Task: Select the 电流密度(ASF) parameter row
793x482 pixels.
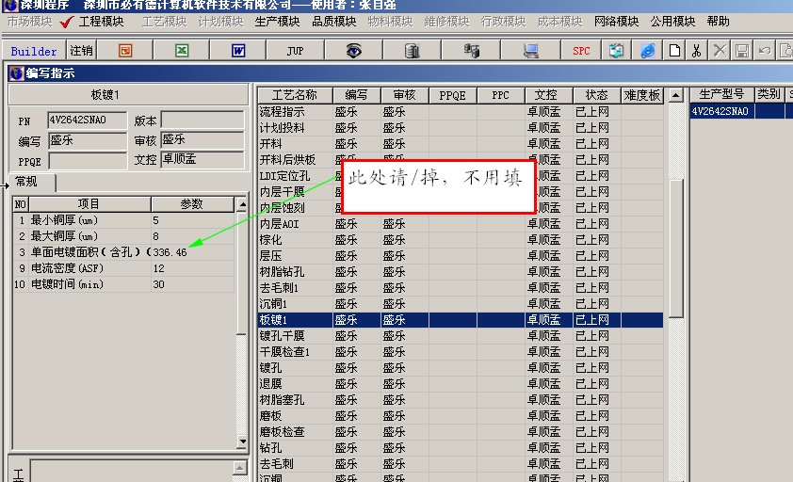Action: click(123, 268)
